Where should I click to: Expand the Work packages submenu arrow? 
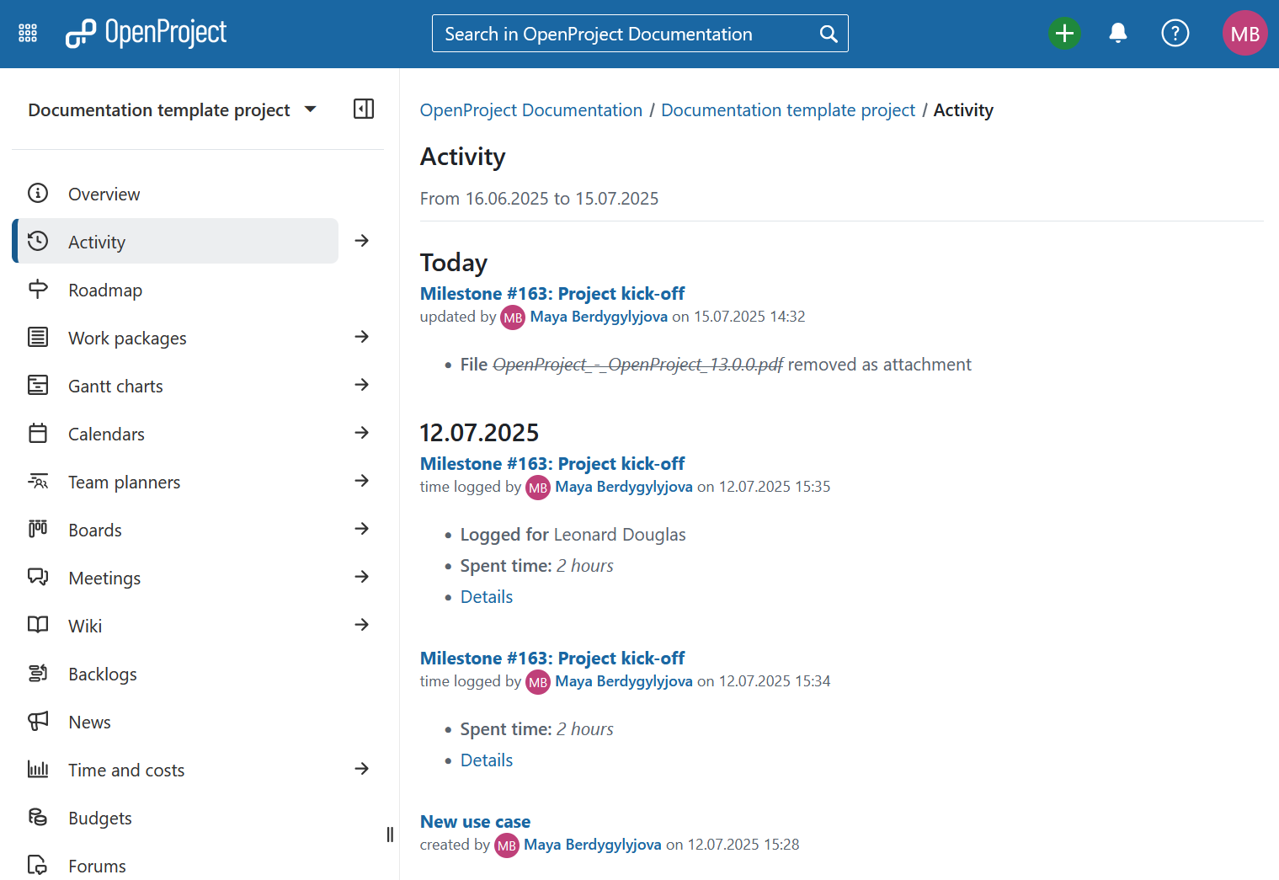pyautogui.click(x=362, y=337)
